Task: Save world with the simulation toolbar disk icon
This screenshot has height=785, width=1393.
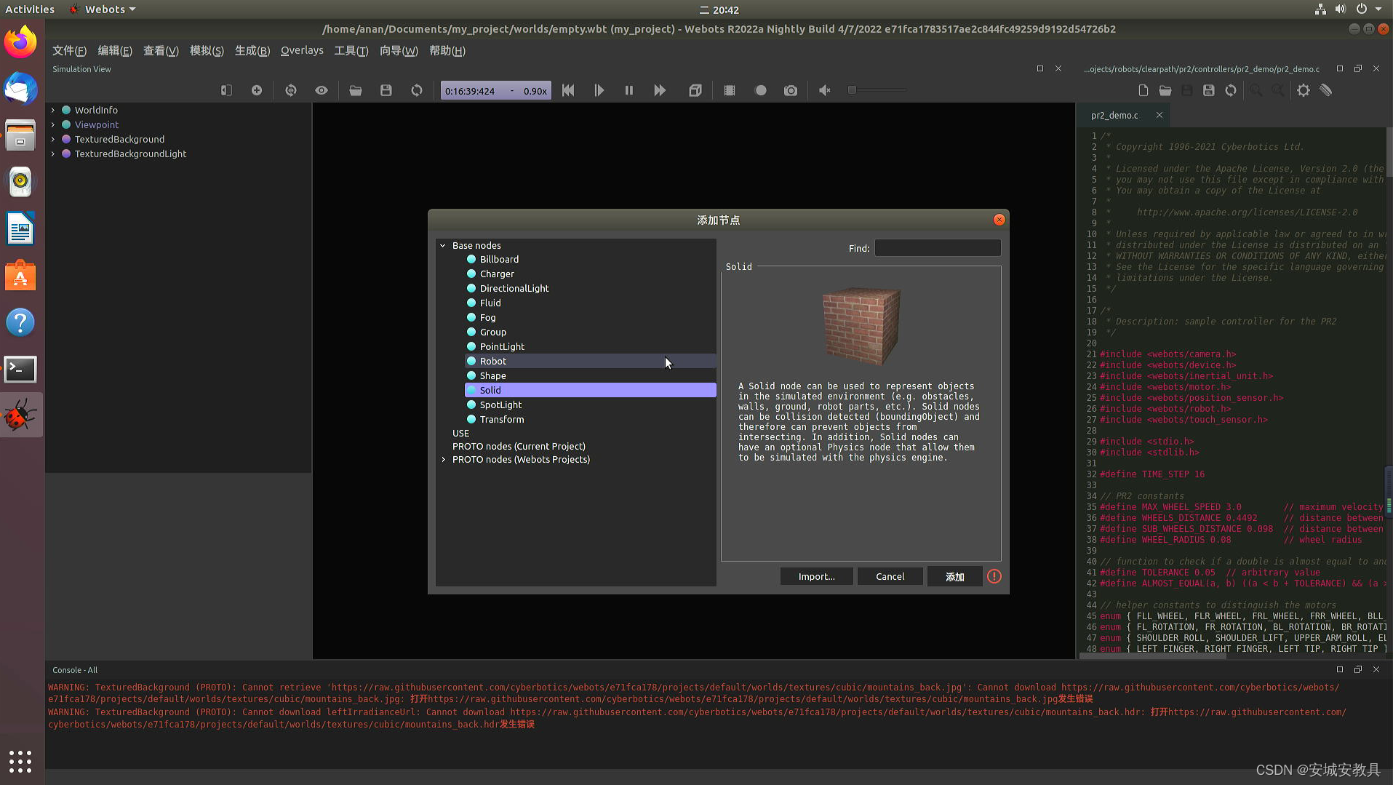Action: point(386,90)
